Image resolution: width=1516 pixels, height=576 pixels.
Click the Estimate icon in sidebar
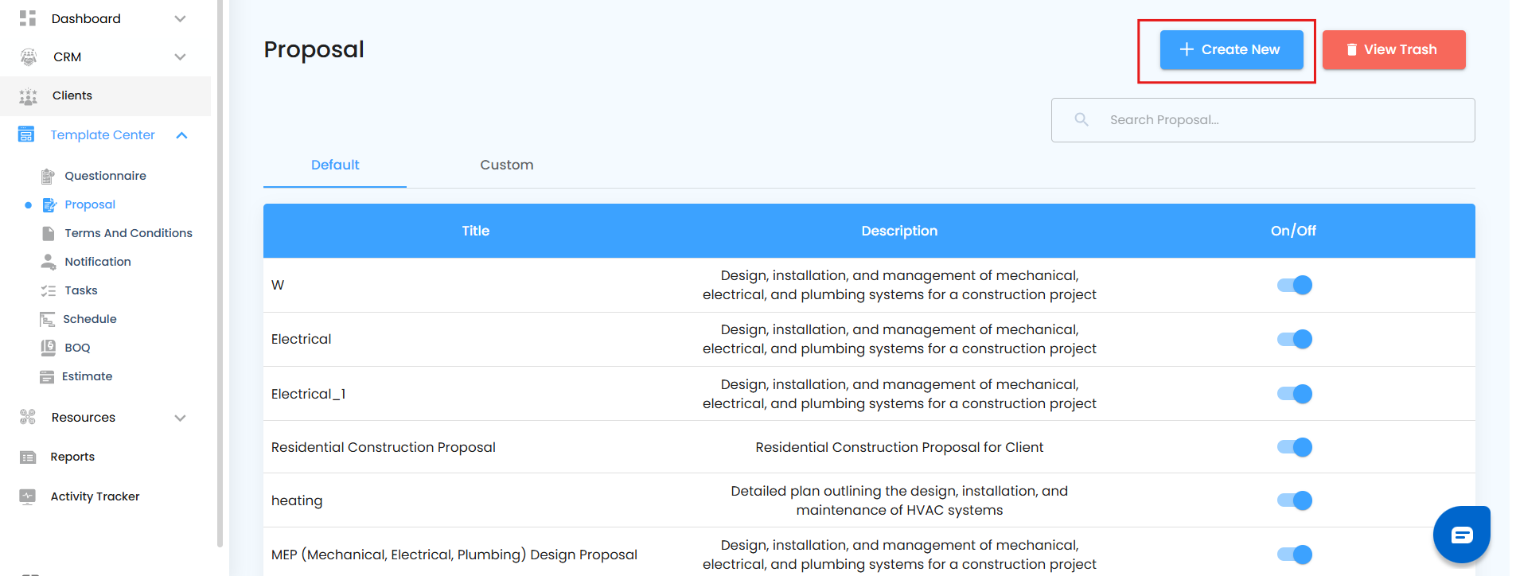pyautogui.click(x=48, y=376)
